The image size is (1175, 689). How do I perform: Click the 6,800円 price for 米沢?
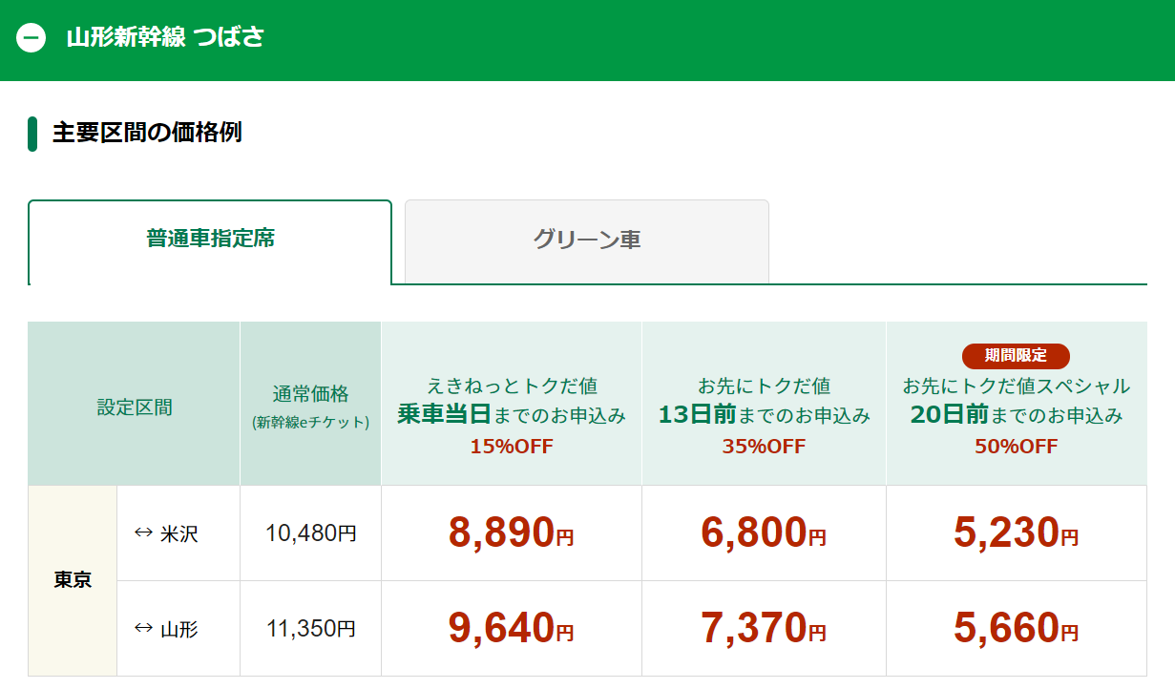[x=764, y=532]
